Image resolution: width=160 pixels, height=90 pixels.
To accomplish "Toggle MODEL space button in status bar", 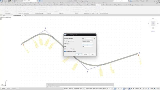I will pyautogui.click(x=104, y=89).
